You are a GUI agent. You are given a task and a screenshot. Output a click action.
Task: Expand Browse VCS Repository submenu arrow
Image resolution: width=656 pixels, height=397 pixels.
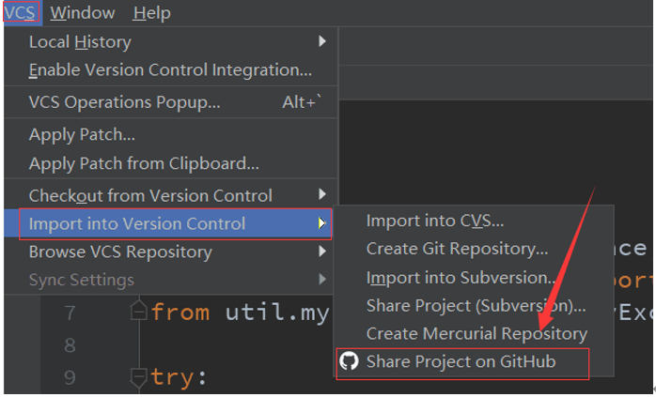(322, 252)
